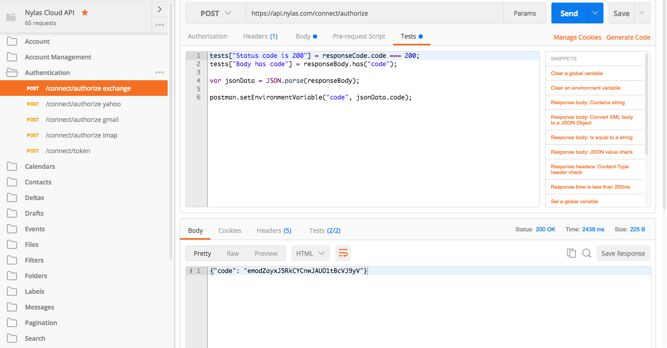
Task: Select /connect/authorize gmail request
Action: click(x=84, y=119)
